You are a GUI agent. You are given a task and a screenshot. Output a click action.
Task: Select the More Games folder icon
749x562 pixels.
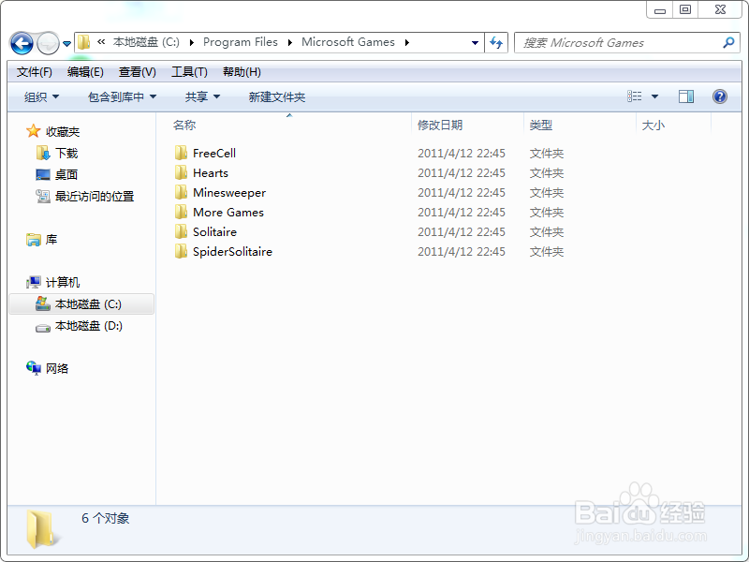point(181,212)
